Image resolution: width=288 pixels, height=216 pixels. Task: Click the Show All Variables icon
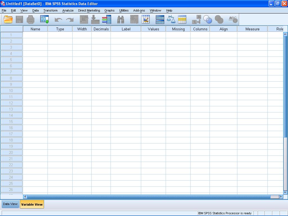click(x=219, y=19)
